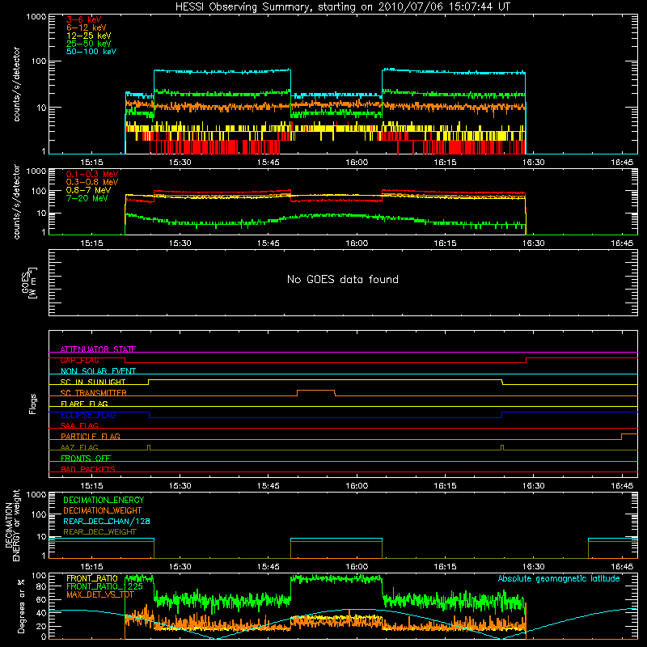647x647 pixels.
Task: Click counts/s/detector axis title of keV panel
Action: click(x=16, y=84)
